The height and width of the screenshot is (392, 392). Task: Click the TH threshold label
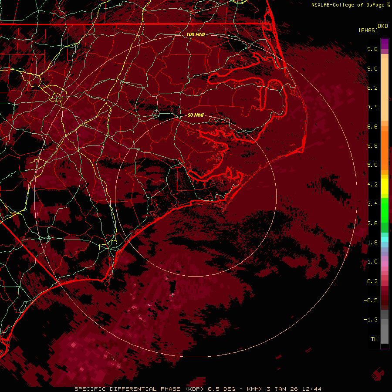[374, 339]
